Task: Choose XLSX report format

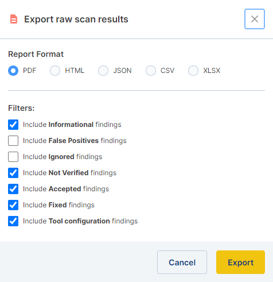Action: tap(193, 71)
